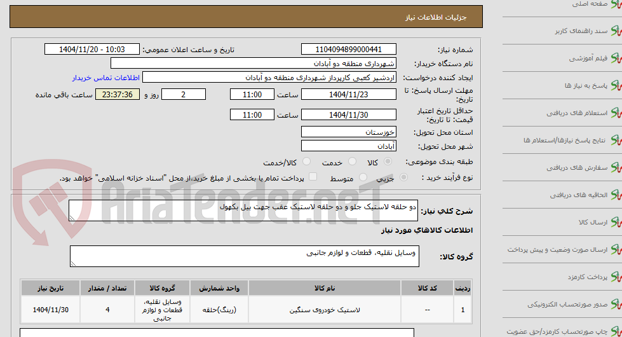
Task: Click the شماره نیاز field 1104094899000441
Action: point(349,49)
